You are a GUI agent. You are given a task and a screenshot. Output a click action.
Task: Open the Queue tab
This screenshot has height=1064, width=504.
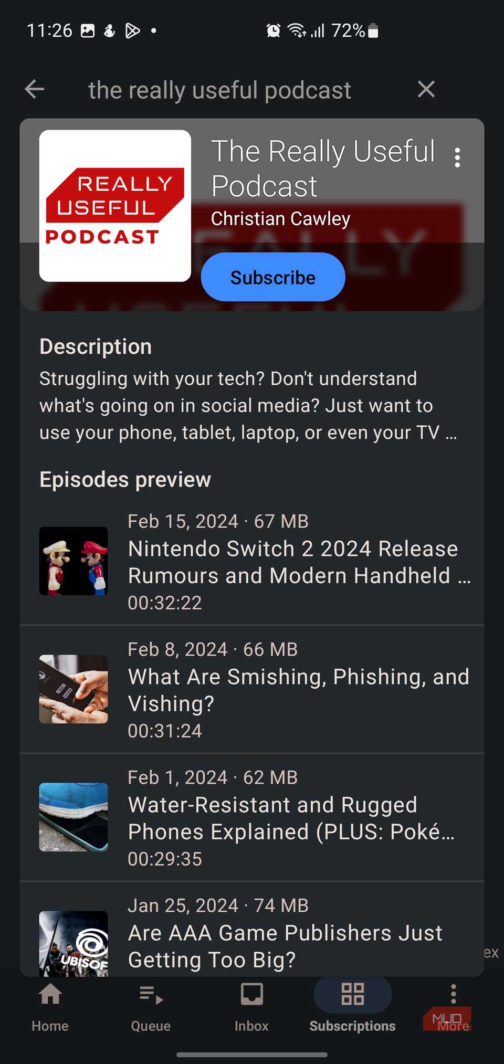[151, 1007]
